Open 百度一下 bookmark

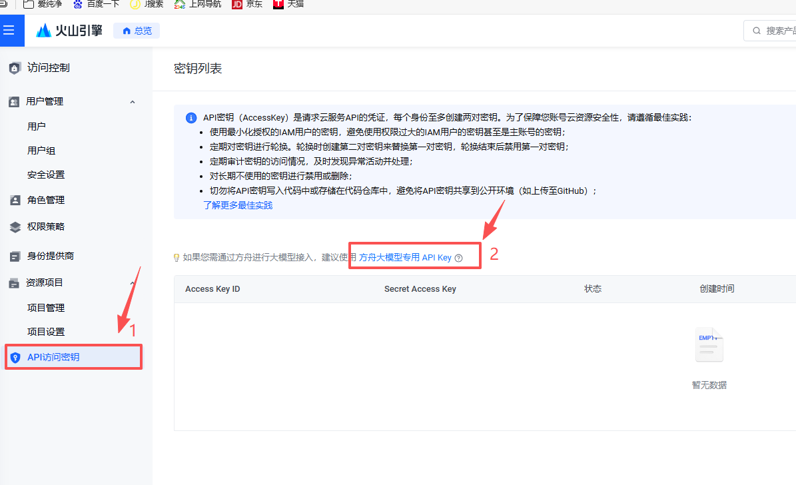(97, 4)
